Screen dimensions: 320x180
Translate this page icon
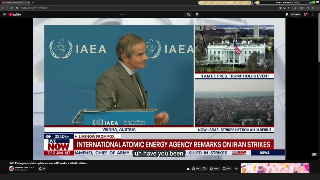280,8
